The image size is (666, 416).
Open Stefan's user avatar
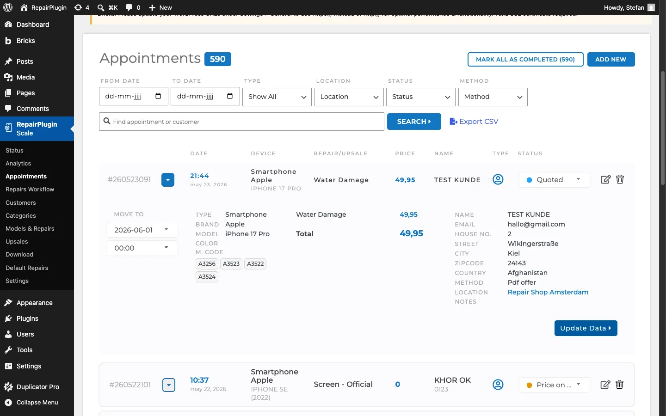pos(651,7)
